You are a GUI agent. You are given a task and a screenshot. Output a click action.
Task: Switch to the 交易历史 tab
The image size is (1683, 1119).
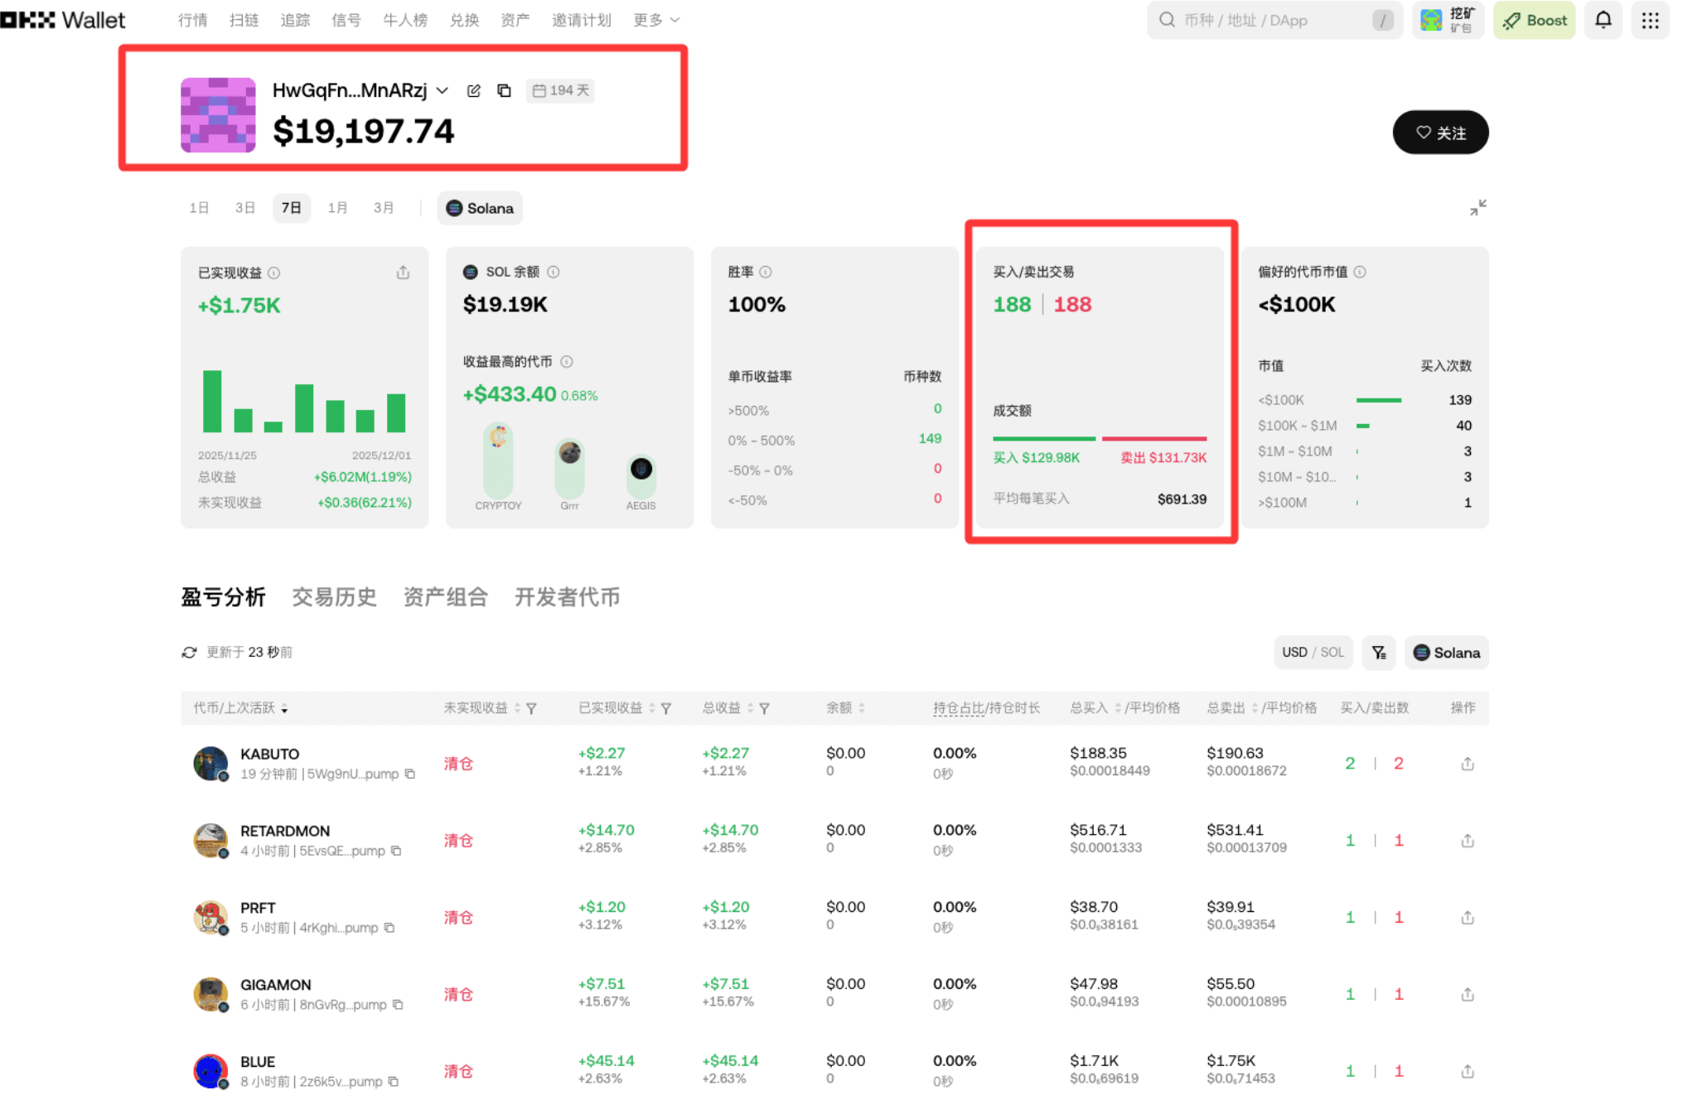(x=334, y=597)
